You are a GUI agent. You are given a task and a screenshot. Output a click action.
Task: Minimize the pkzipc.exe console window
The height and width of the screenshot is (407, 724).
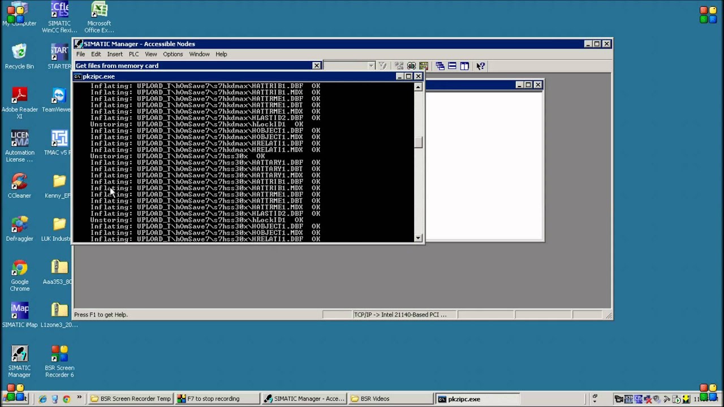pyautogui.click(x=400, y=76)
